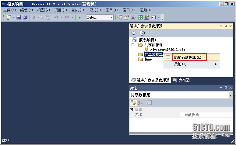This screenshot has height=145, width=236.
Task: Switch to the 类视图 tab
Action: click(x=181, y=80)
